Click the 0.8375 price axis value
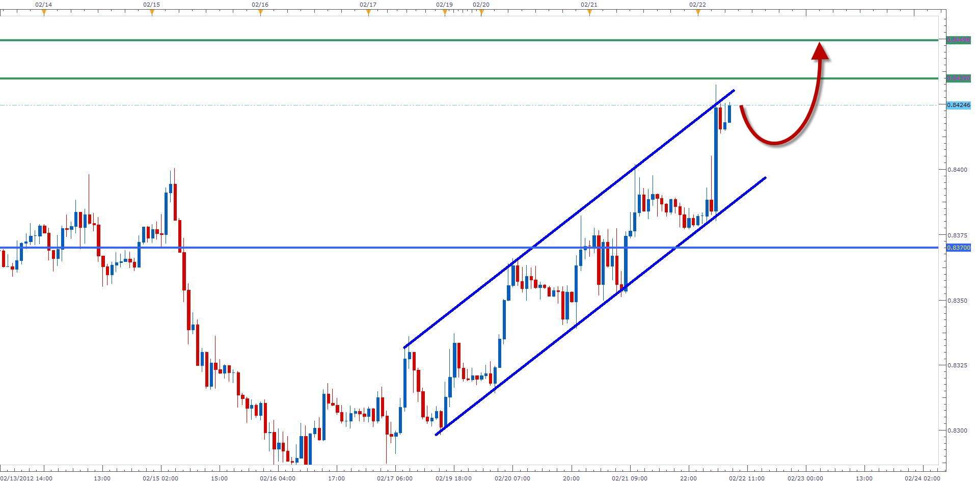This screenshot has width=975, height=484. [956, 235]
